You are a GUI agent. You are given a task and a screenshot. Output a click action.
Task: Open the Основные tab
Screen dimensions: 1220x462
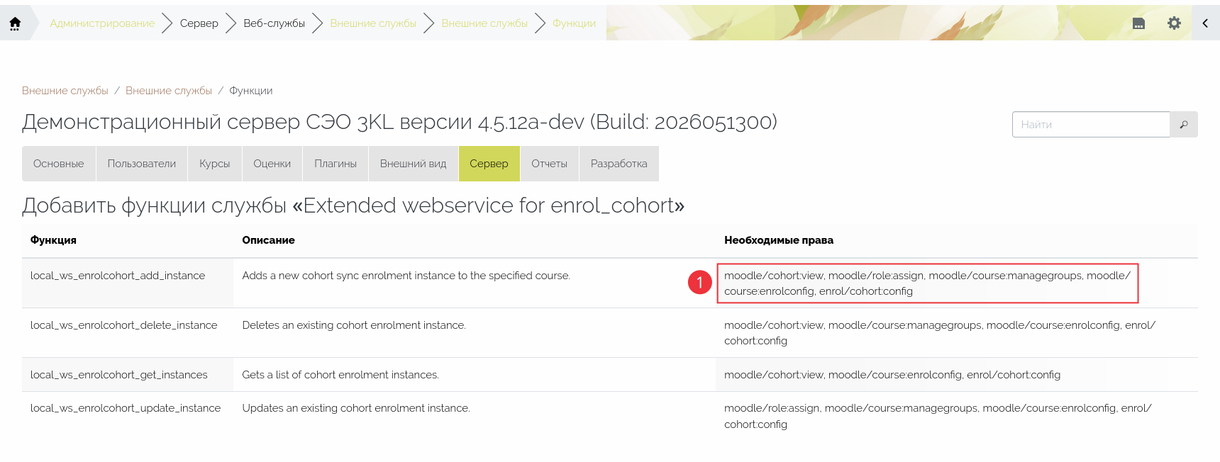(59, 164)
